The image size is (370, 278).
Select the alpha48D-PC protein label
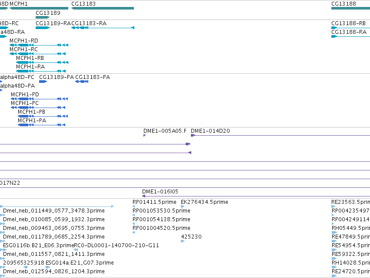pyautogui.click(x=17, y=77)
